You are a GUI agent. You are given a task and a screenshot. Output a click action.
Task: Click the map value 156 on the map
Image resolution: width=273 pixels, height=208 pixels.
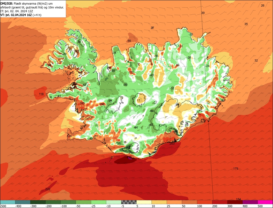click(102, 104)
